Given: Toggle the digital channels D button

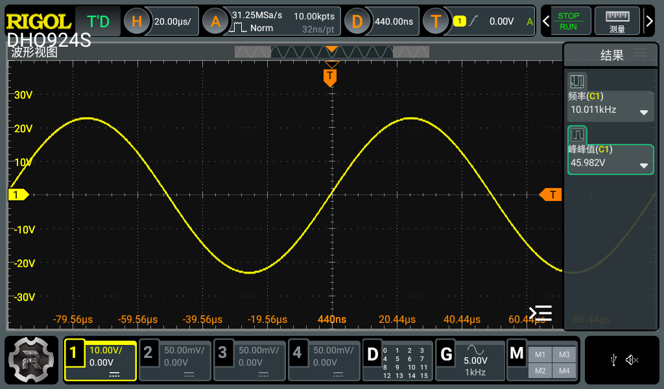Looking at the screenshot, I should (372, 355).
